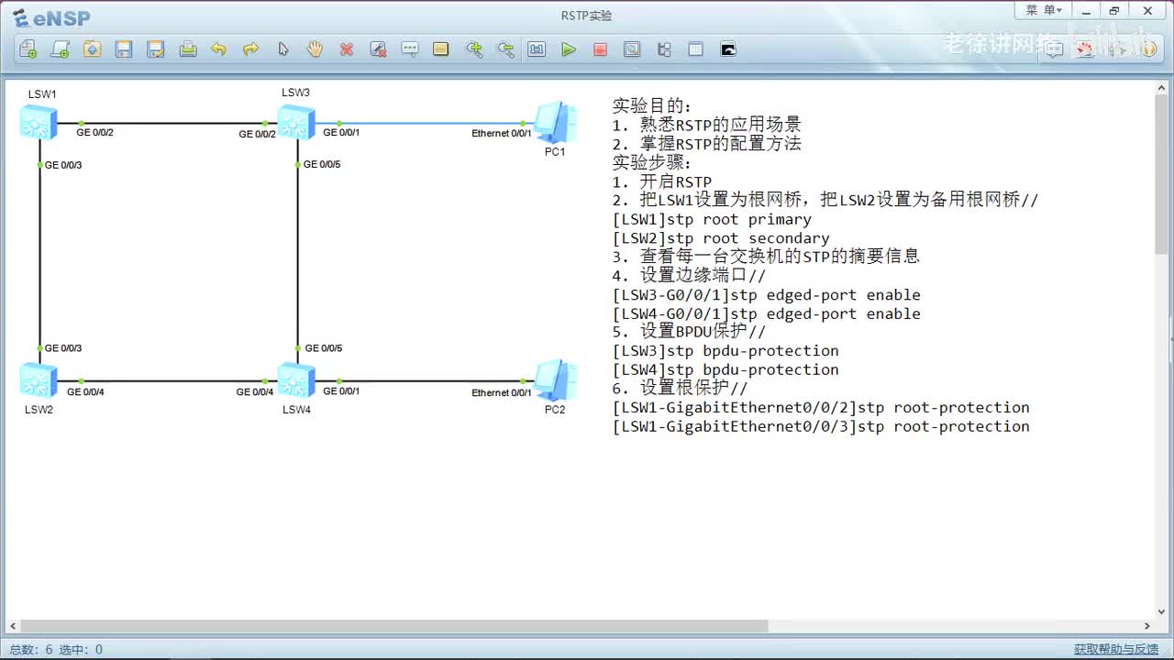This screenshot has width=1174, height=660.
Task: Click LSW4's 'GE 0/0/5' port label
Action: tap(324, 348)
